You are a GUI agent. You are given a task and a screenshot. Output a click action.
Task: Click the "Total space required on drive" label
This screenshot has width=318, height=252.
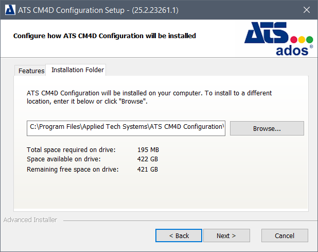71,150
